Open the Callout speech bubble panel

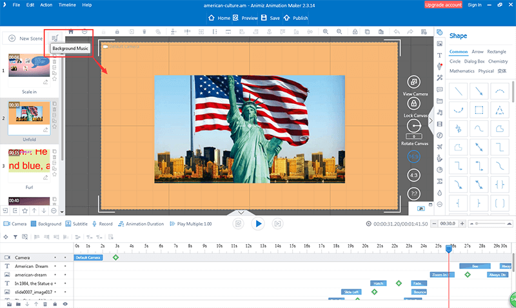click(x=439, y=90)
